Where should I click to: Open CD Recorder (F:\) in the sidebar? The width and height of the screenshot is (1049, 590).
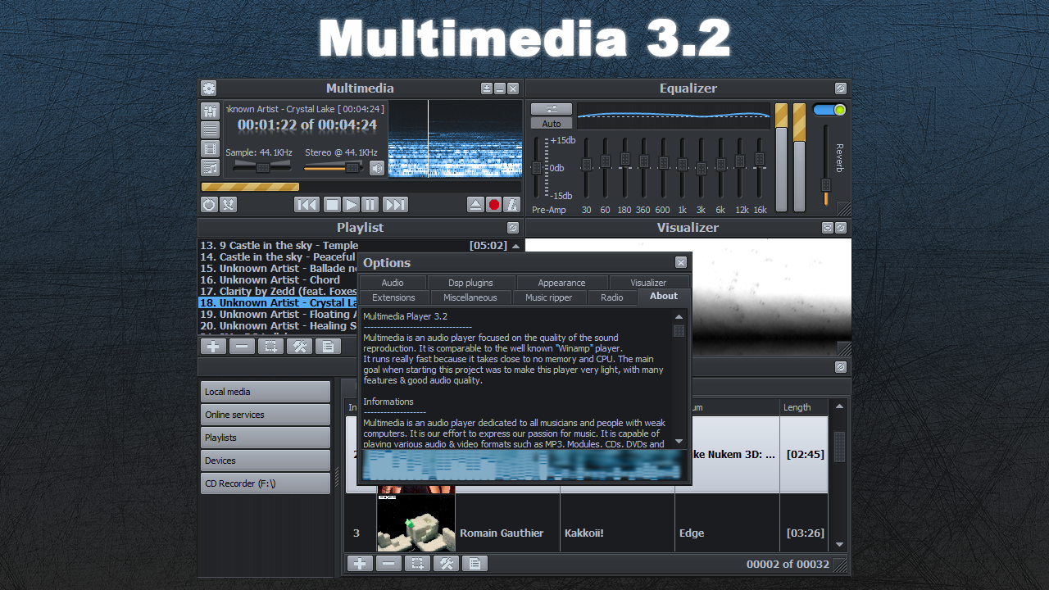click(266, 483)
